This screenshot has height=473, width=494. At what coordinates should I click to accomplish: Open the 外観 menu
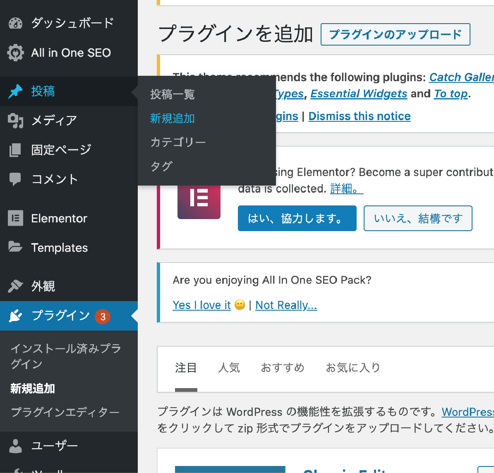[69, 286]
